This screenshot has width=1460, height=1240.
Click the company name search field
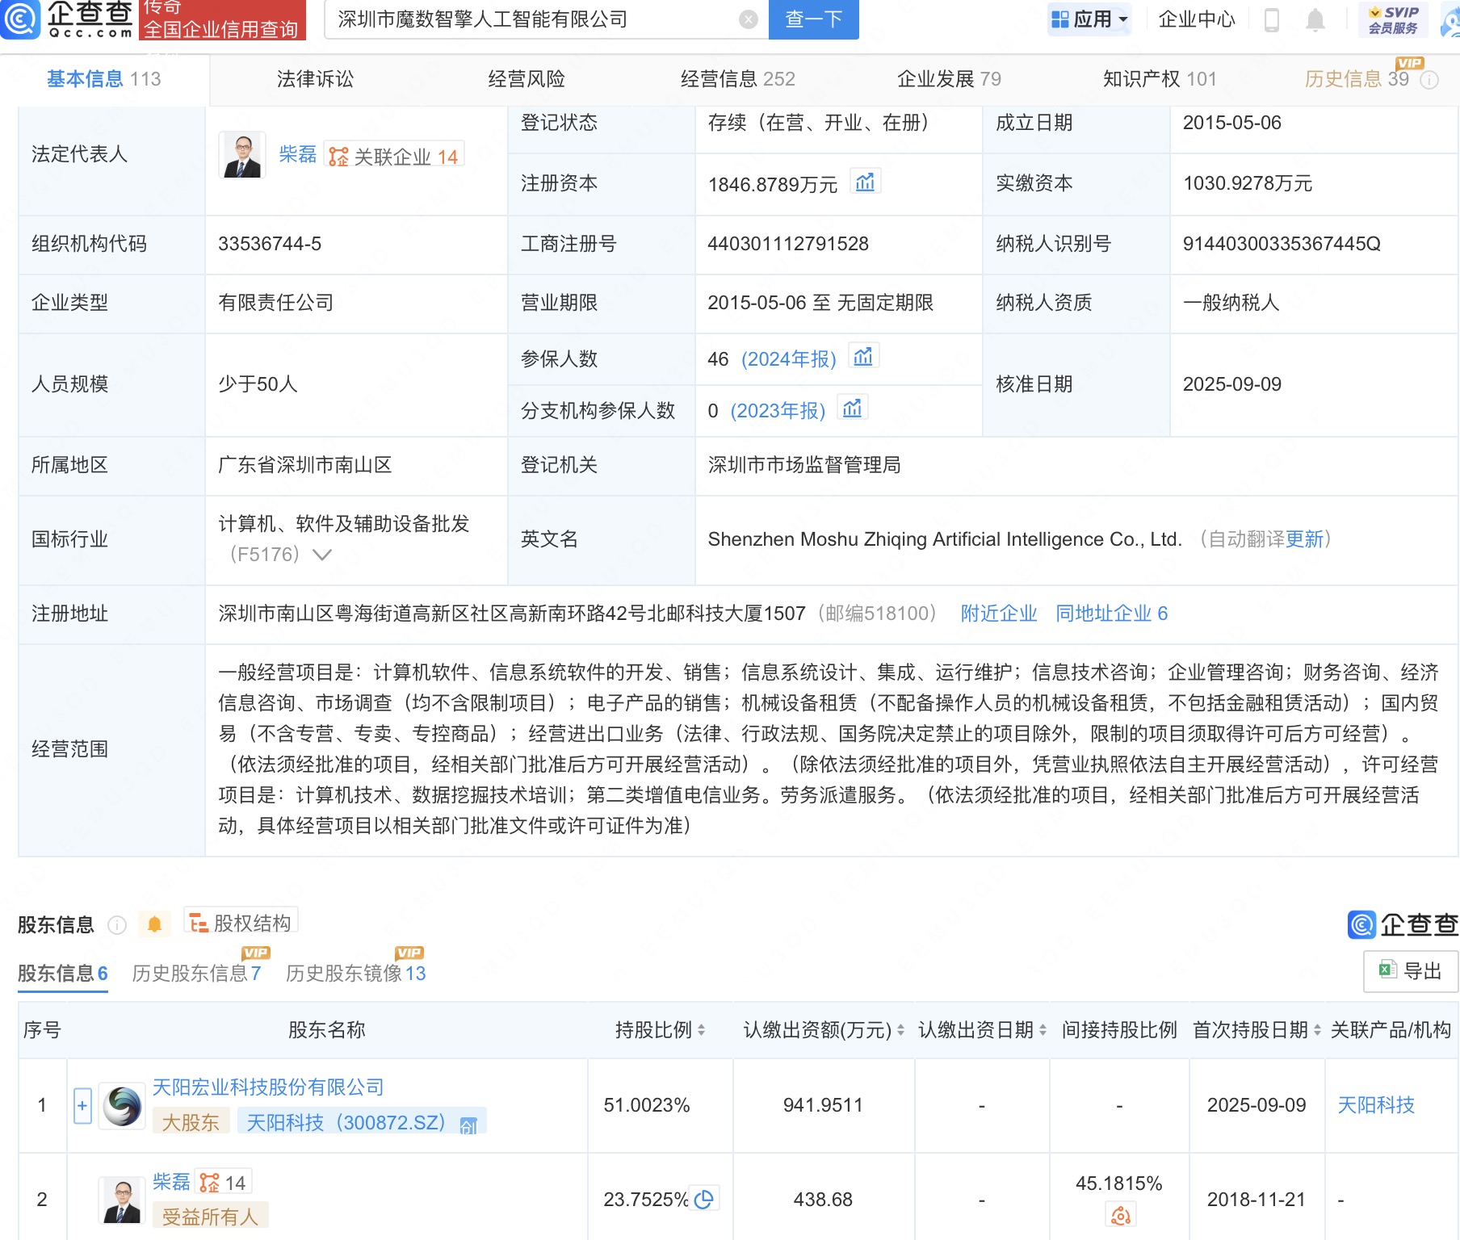click(x=533, y=19)
